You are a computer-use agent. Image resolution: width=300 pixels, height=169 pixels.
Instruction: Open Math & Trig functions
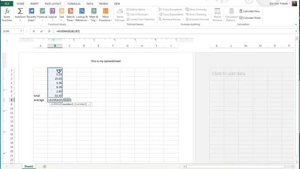click(x=94, y=15)
